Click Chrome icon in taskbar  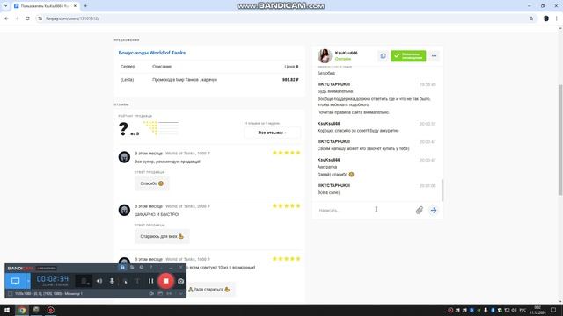(22, 310)
